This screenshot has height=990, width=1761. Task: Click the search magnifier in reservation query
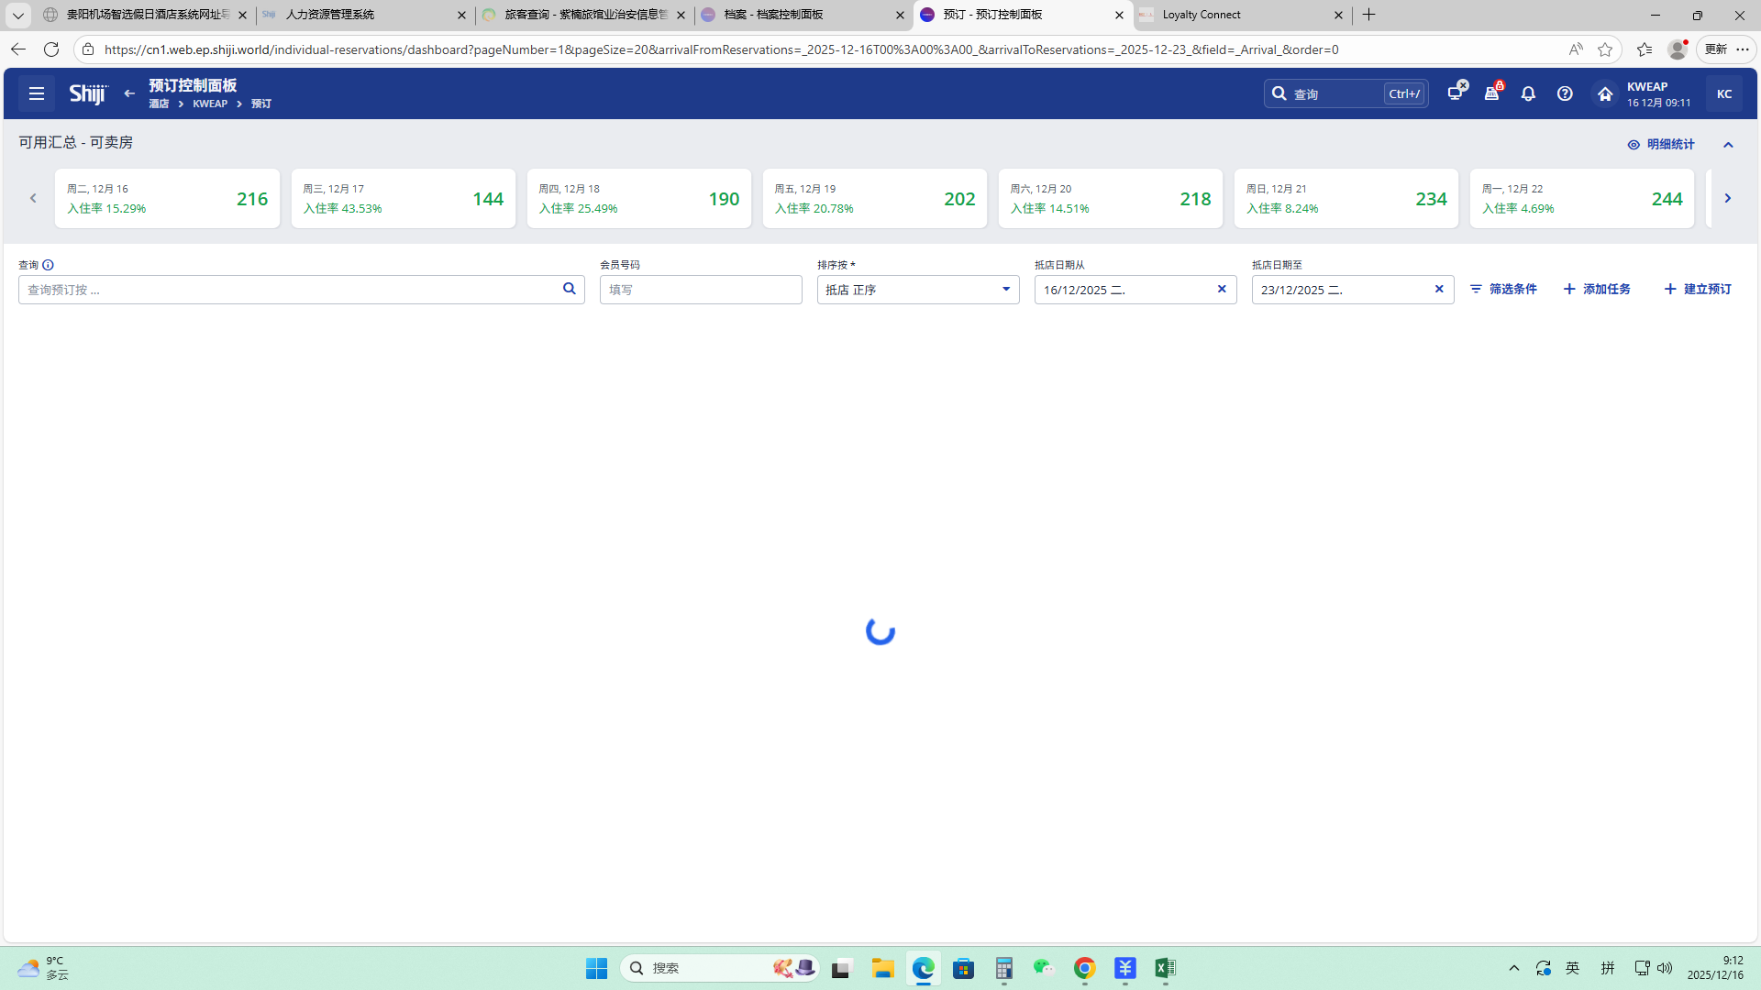click(570, 289)
